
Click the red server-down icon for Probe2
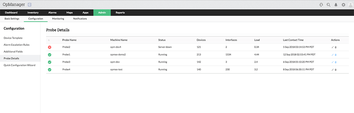point(50,47)
